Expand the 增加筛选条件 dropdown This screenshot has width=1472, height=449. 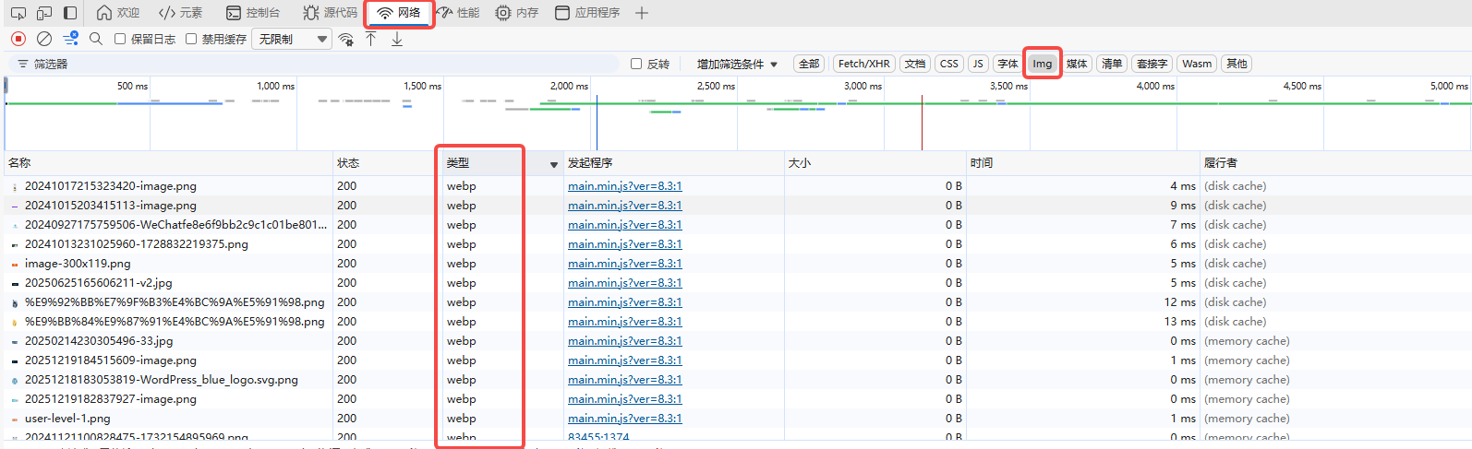point(737,64)
